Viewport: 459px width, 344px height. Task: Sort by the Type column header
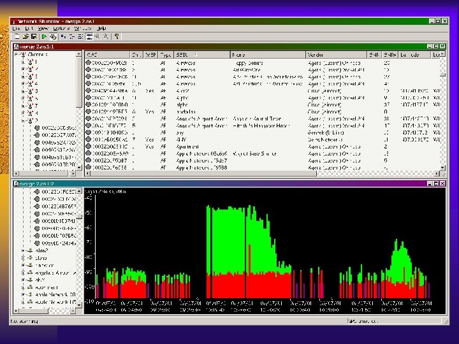point(166,55)
